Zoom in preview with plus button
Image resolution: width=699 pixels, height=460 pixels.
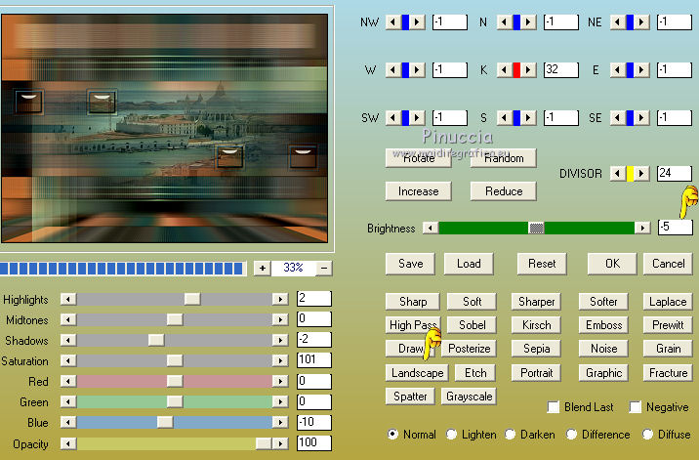tap(262, 269)
